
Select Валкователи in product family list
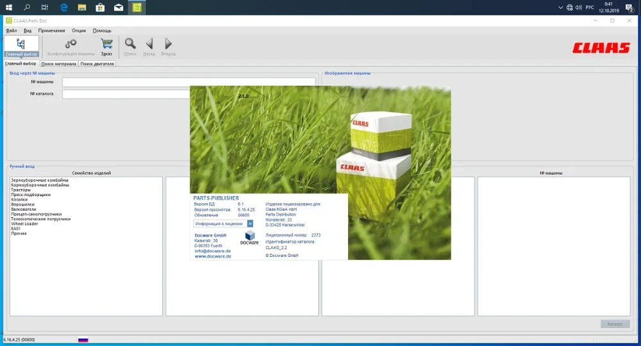23,210
